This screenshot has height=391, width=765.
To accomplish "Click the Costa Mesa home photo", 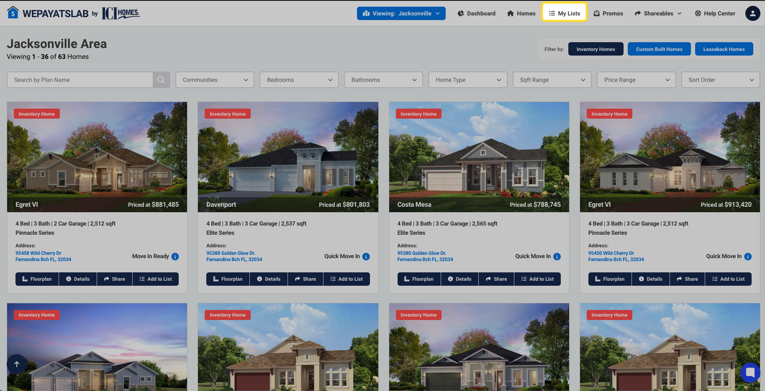I will pyautogui.click(x=479, y=157).
